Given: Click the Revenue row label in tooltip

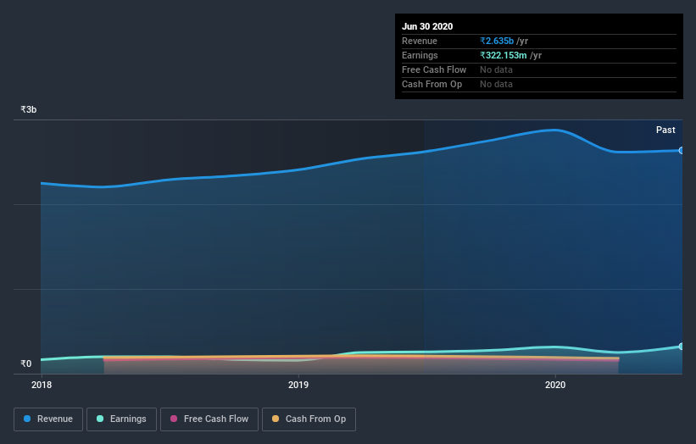Looking at the screenshot, I should click(420, 41).
